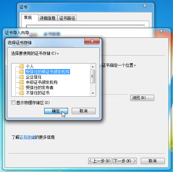
Task: Click the scroll up arrow in store list
Action: [93, 67]
